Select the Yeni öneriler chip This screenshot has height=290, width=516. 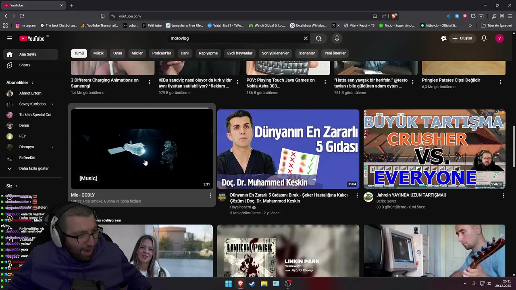[x=335, y=53]
